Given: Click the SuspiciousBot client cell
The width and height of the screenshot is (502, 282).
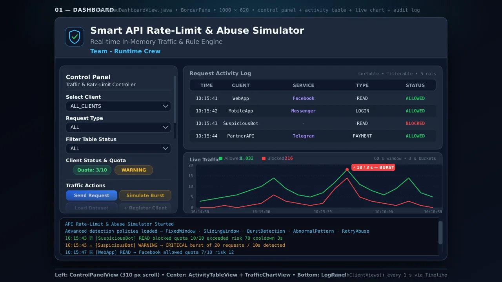Looking at the screenshot, I should [241, 123].
